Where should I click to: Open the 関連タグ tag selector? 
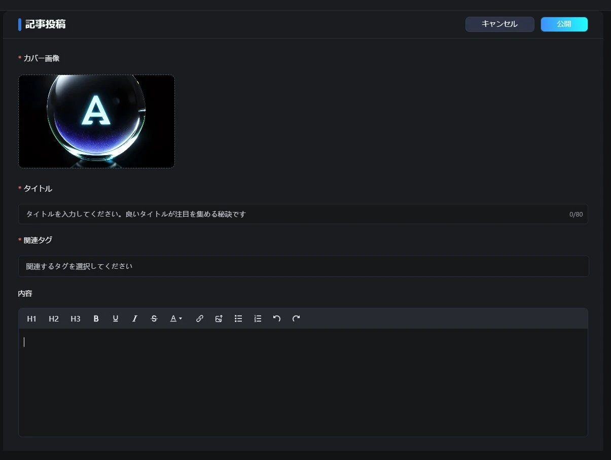(x=303, y=266)
